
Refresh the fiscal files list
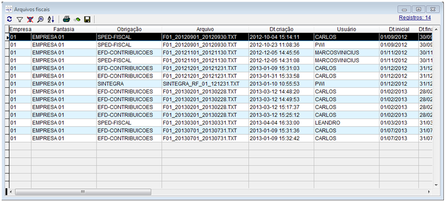pyautogui.click(x=10, y=19)
